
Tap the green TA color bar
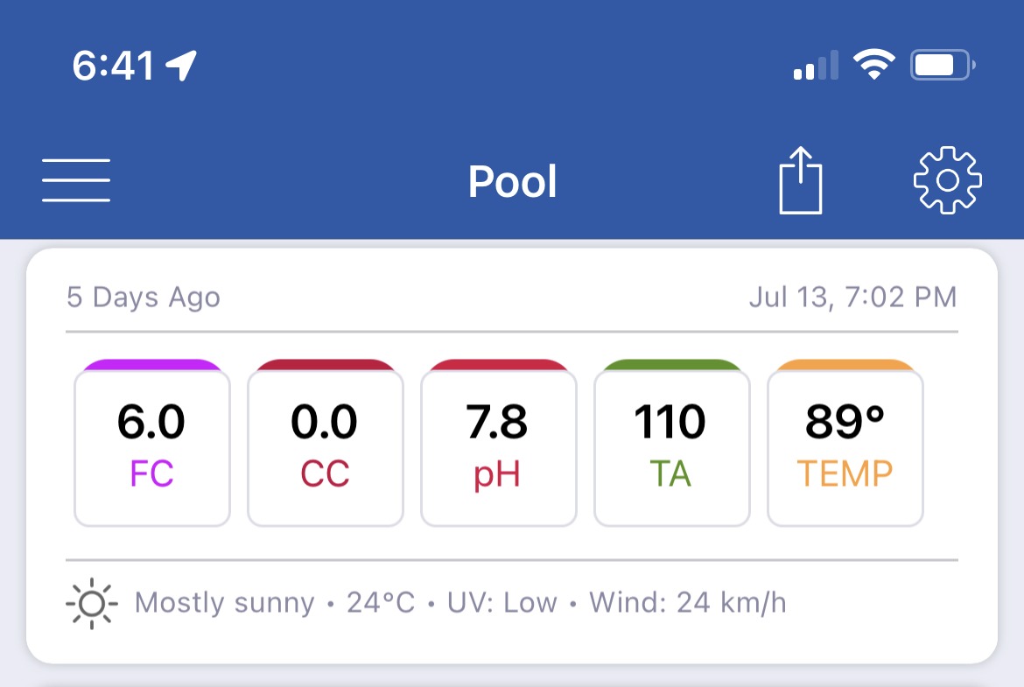(672, 364)
